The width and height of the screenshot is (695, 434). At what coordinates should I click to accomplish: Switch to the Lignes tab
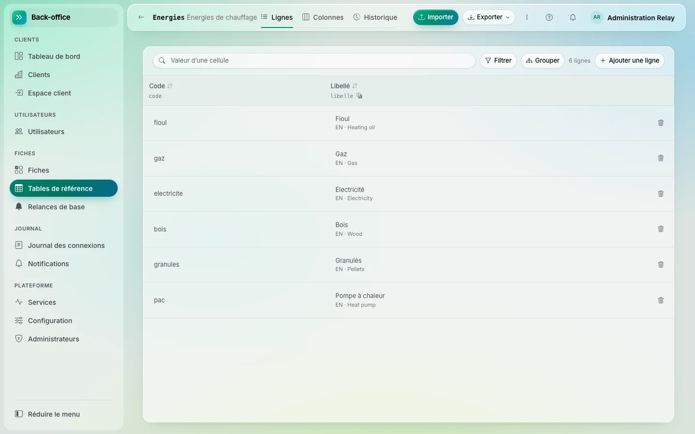point(277,17)
